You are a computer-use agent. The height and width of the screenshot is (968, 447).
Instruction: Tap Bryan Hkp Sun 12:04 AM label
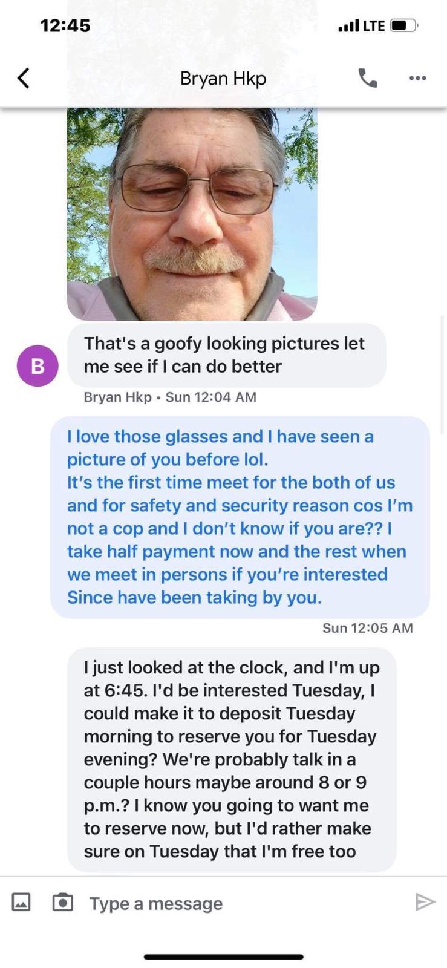[170, 397]
